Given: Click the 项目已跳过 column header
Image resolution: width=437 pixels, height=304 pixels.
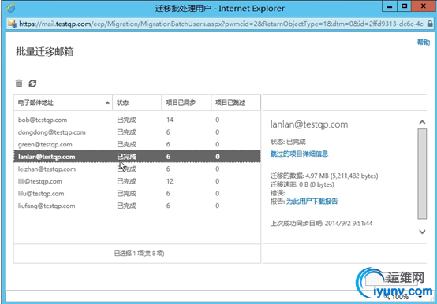Looking at the screenshot, I should tap(236, 102).
